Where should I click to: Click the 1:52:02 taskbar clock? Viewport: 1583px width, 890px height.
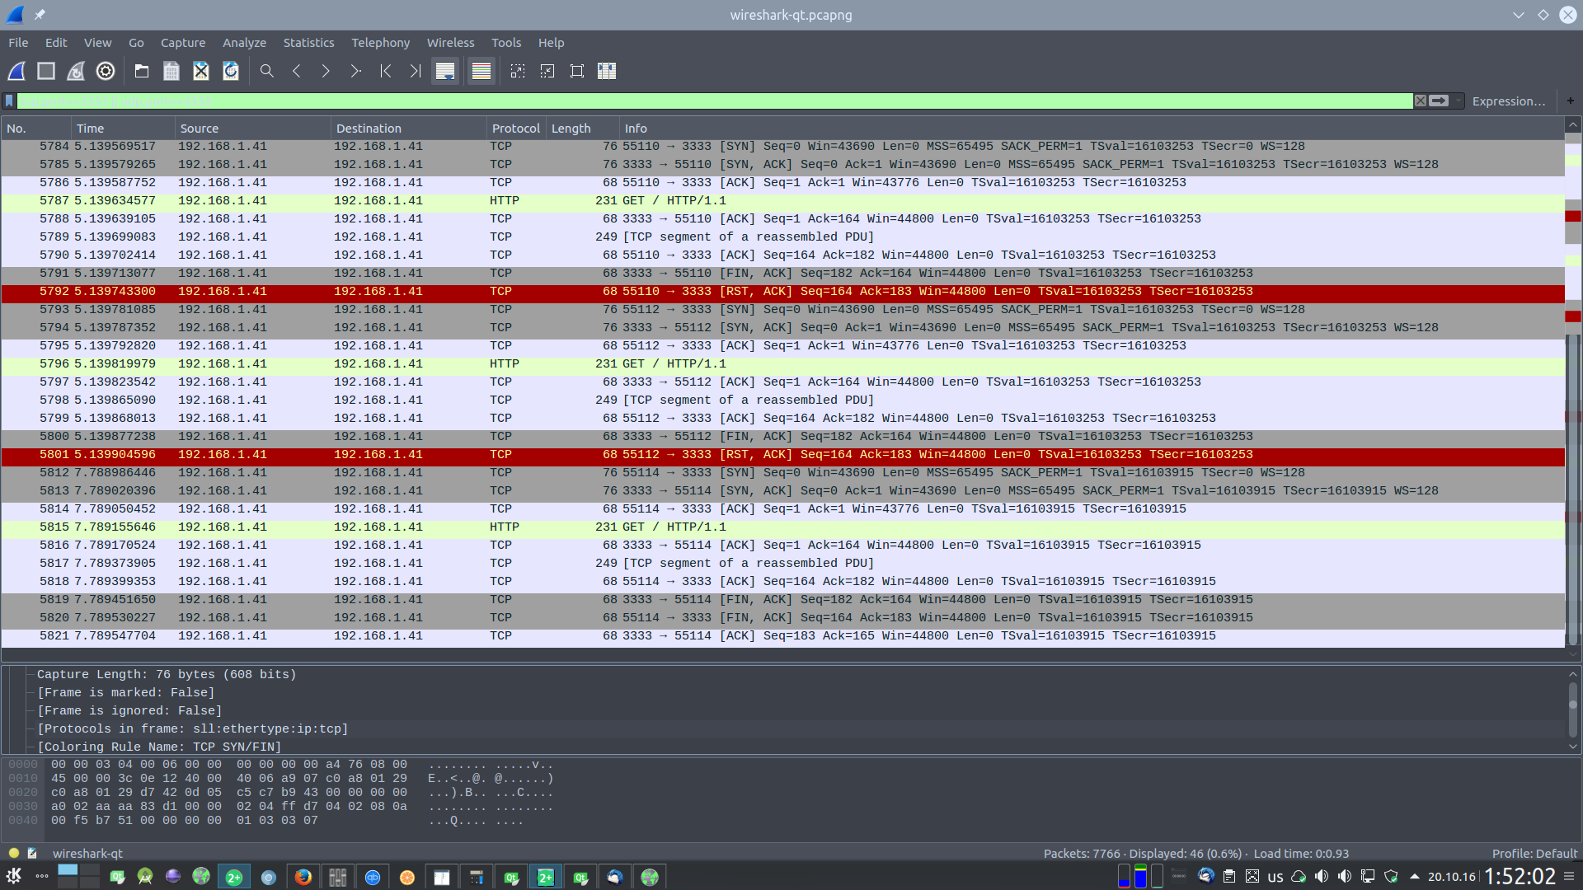1520,877
